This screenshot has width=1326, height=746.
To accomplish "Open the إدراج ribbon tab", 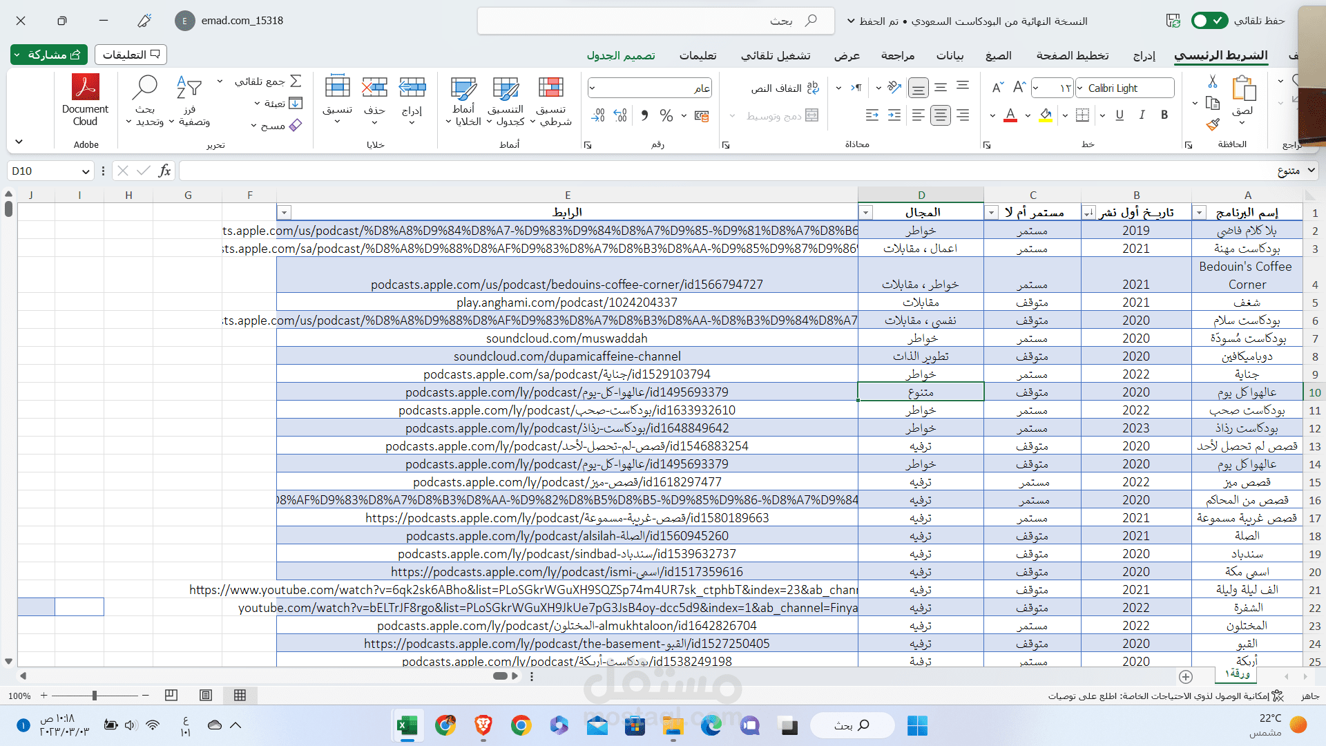I will tap(1144, 55).
